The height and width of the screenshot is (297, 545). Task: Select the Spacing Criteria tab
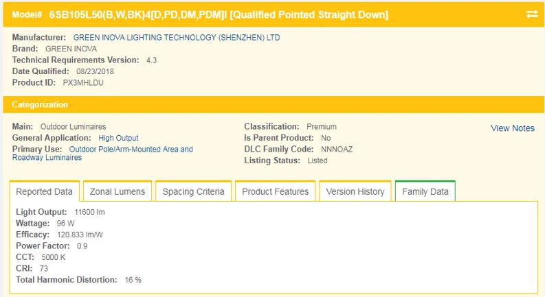click(x=193, y=192)
